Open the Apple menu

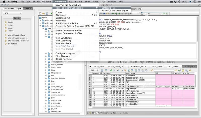[4, 2]
